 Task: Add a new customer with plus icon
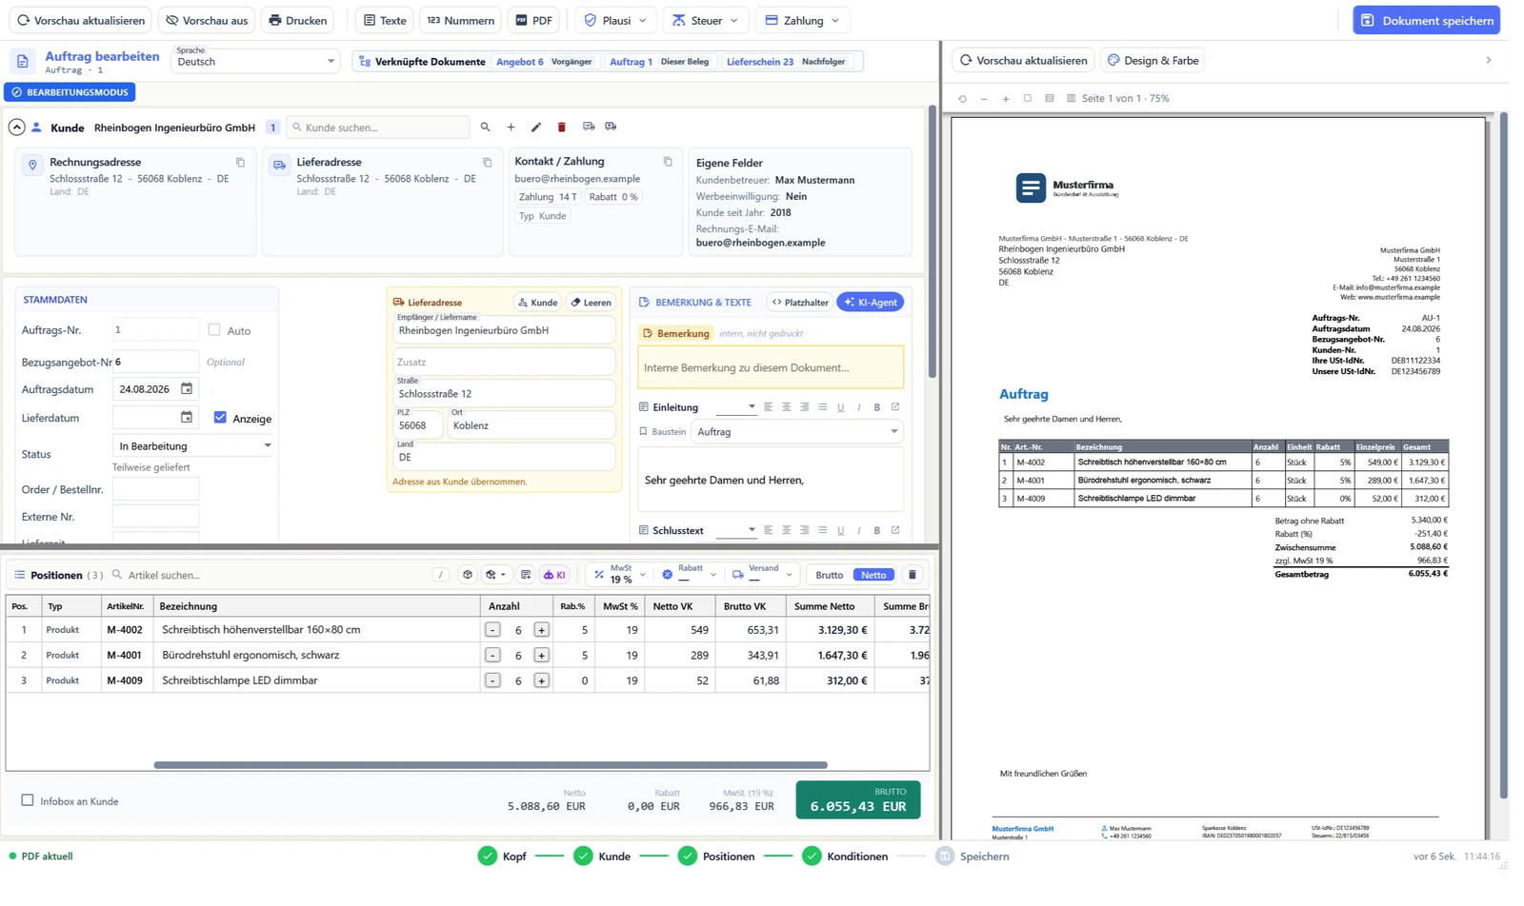(x=511, y=127)
